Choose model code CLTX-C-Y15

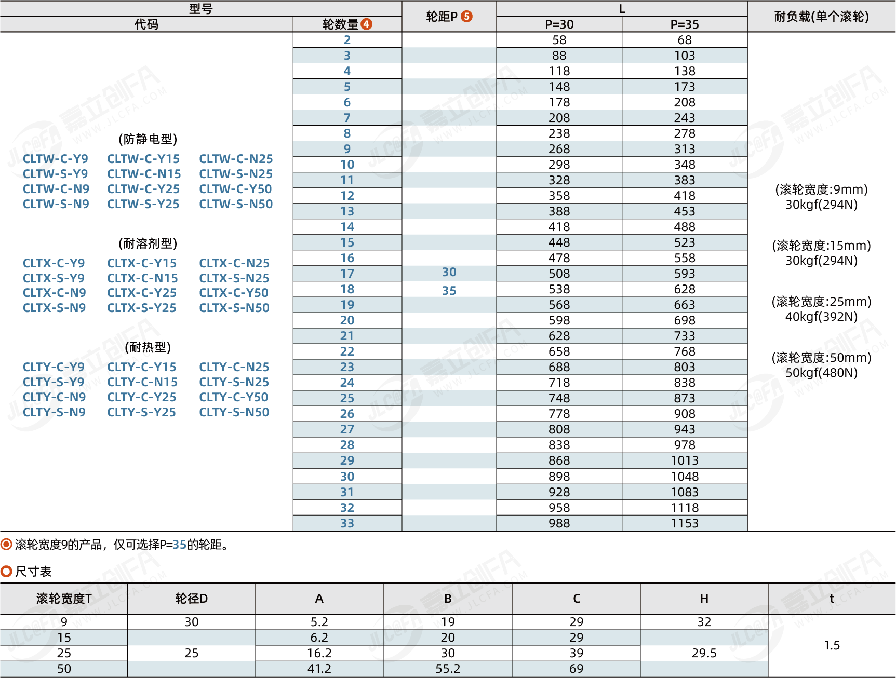coord(142,263)
